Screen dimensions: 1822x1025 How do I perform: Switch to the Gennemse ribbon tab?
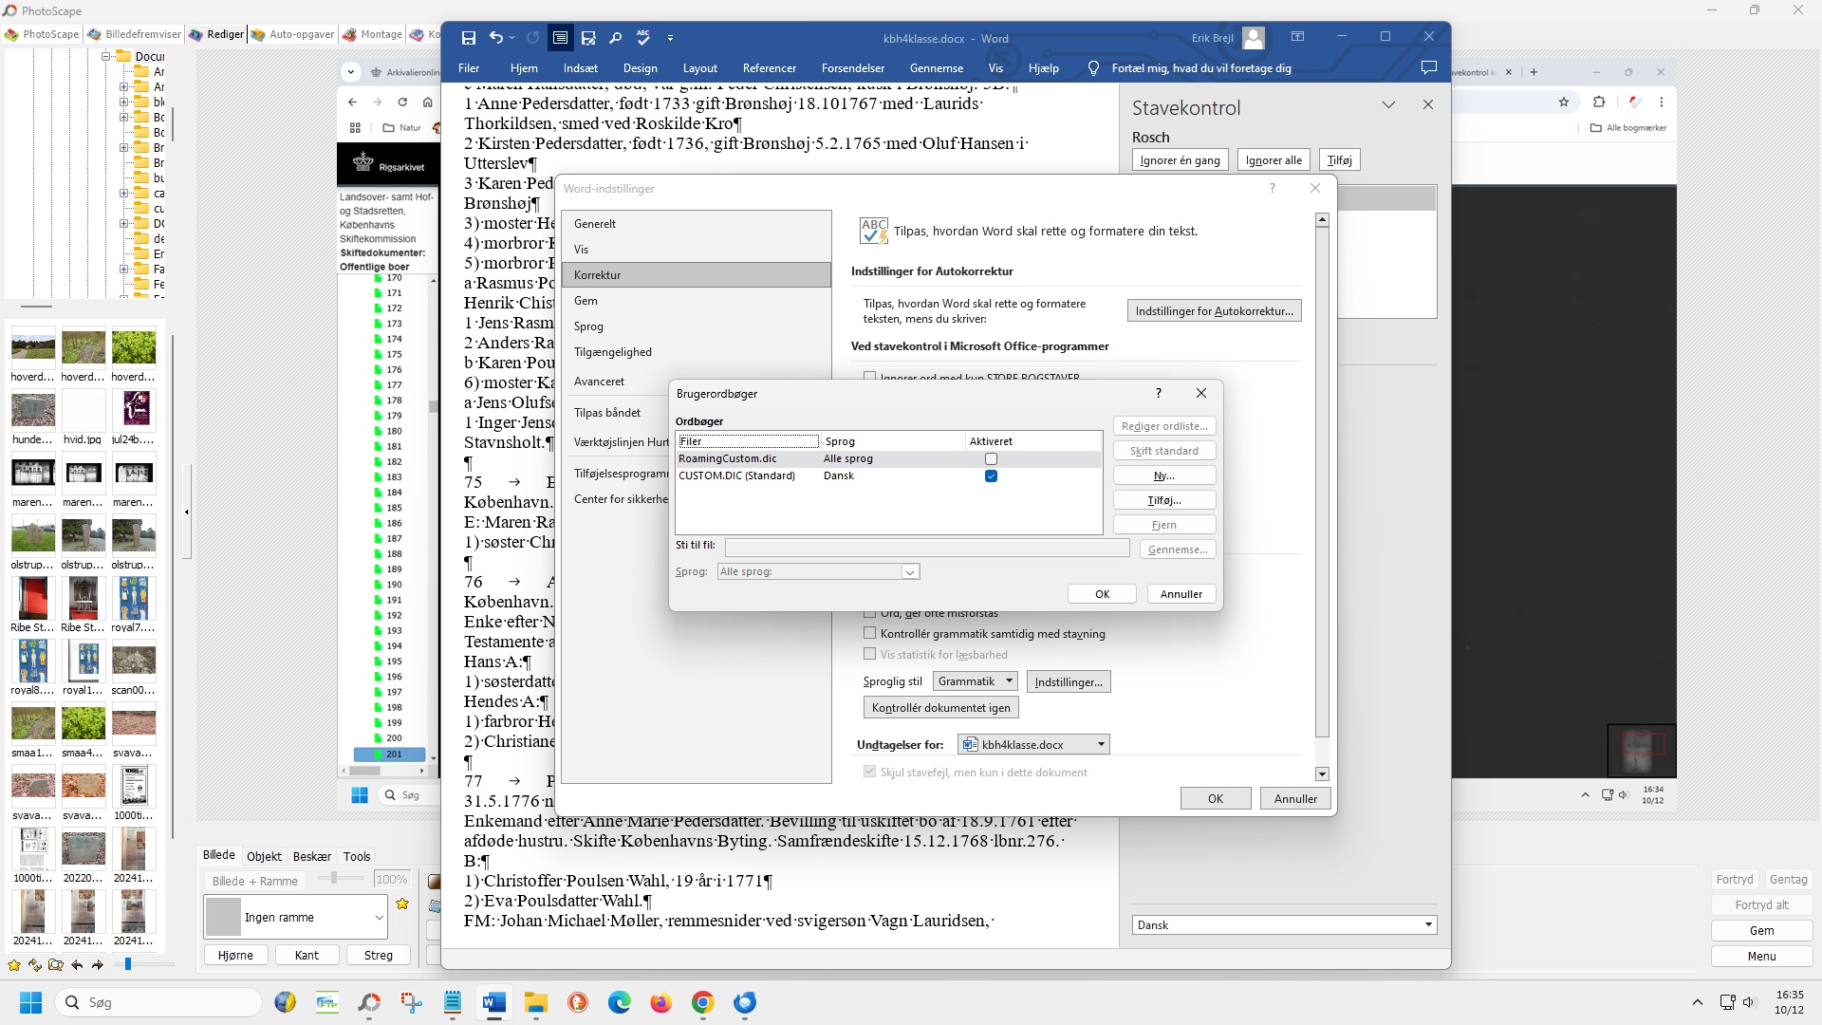click(937, 67)
